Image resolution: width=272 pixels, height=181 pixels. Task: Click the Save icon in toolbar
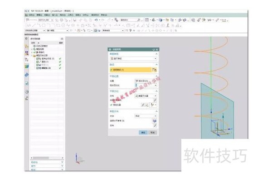pyautogui.click(x=75, y=20)
